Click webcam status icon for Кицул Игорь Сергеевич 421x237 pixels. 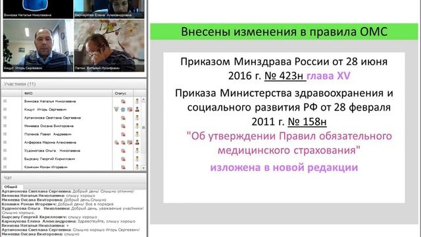pos(123,109)
